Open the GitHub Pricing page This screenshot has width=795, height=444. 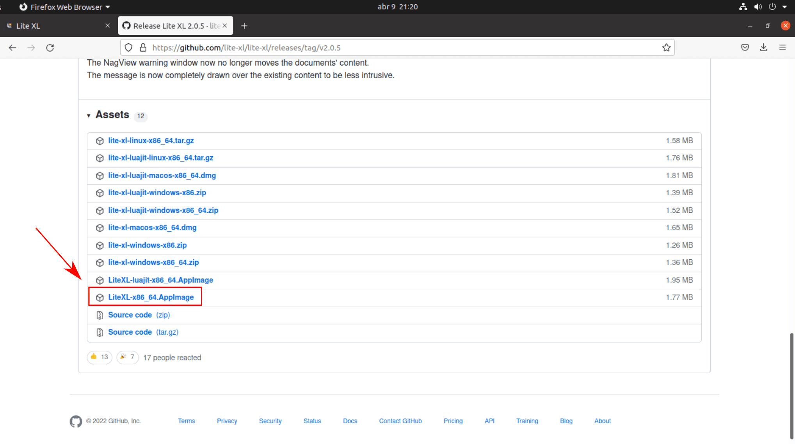click(x=453, y=421)
